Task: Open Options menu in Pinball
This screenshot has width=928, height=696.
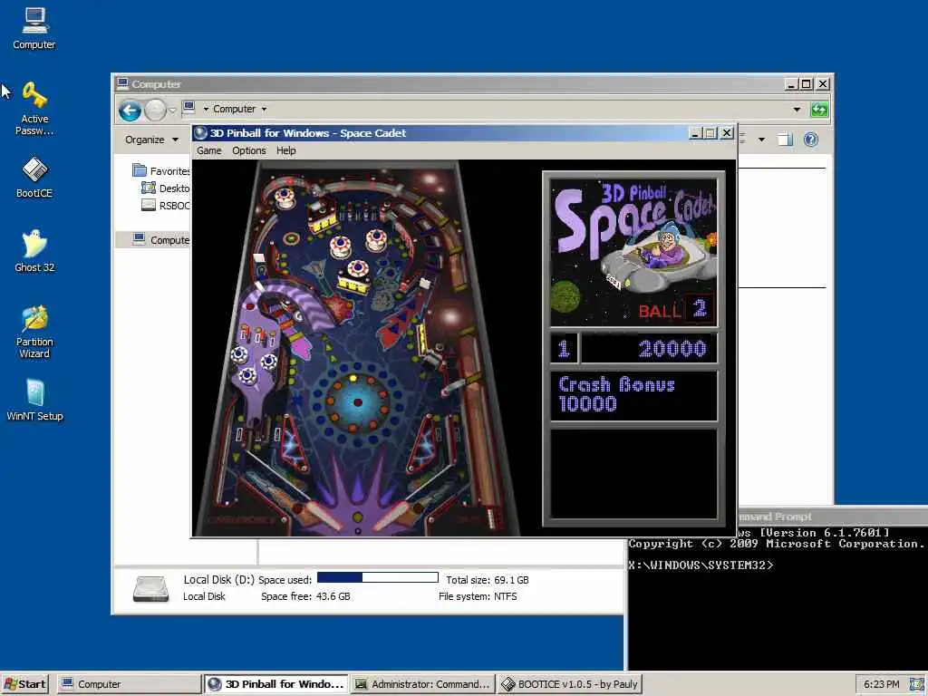Action: (x=248, y=151)
